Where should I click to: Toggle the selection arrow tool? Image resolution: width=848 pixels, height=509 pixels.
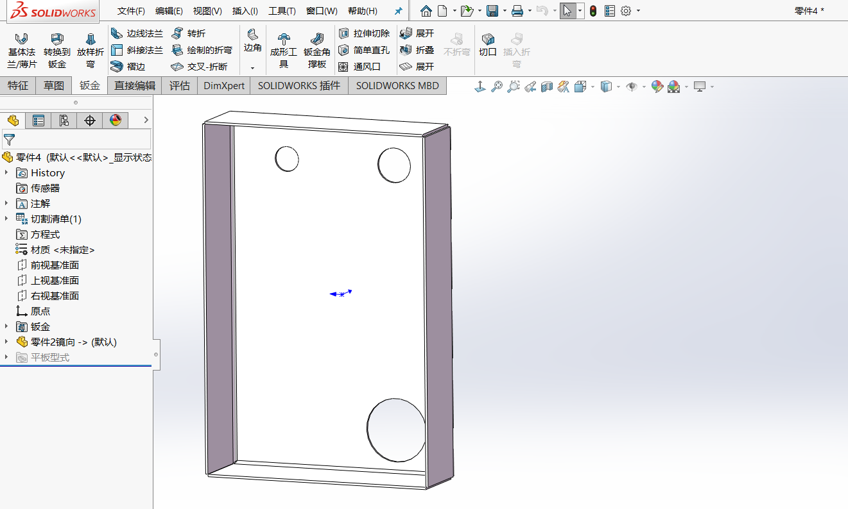[567, 11]
